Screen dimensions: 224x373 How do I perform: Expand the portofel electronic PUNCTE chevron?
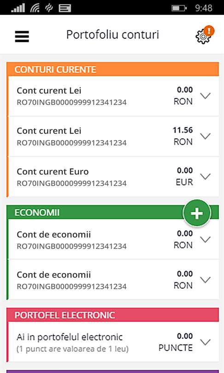click(205, 342)
